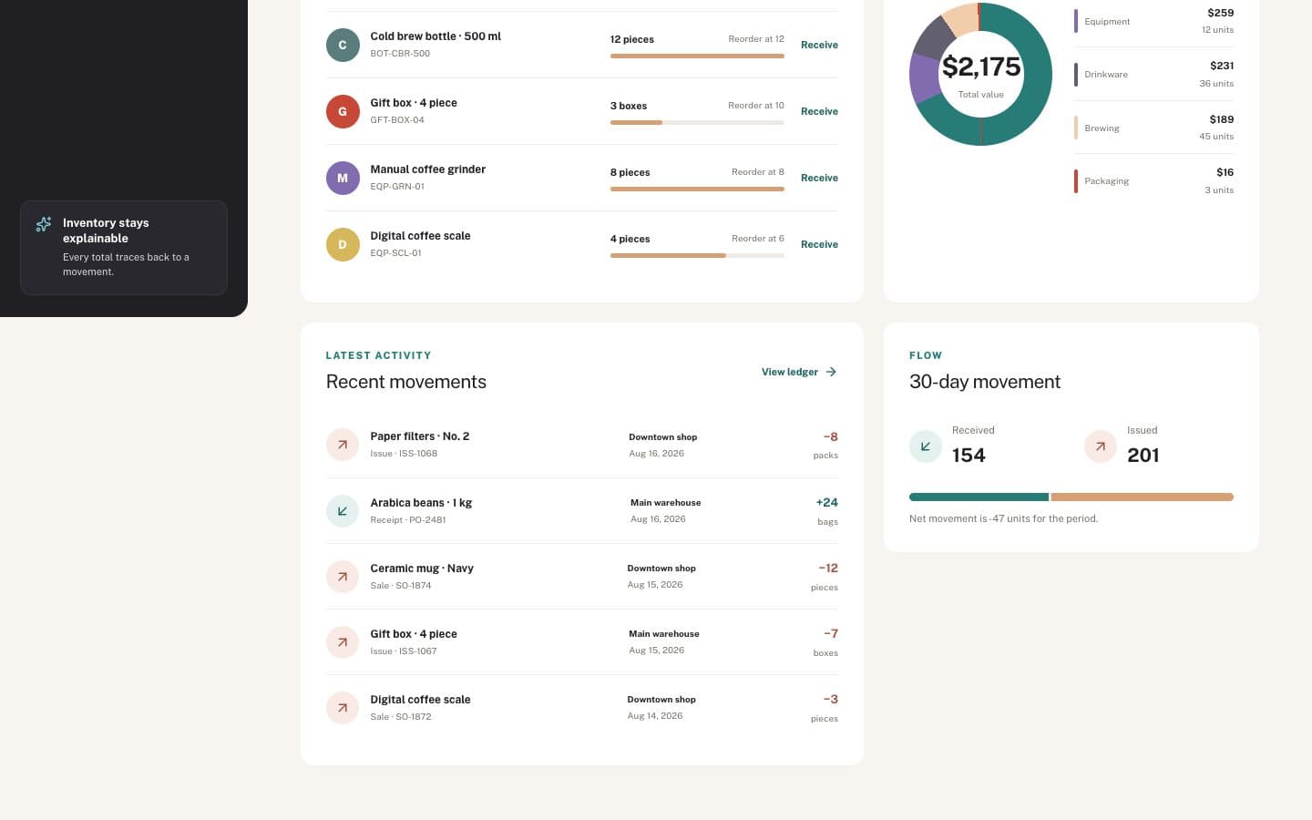Click the receipt arrow icon for Arabica beans
Screen dimensions: 1312x820
[x=343, y=511]
